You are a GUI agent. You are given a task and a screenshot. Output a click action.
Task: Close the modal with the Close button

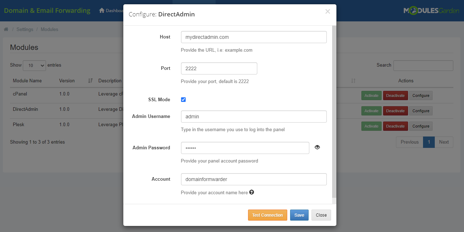tap(321, 215)
